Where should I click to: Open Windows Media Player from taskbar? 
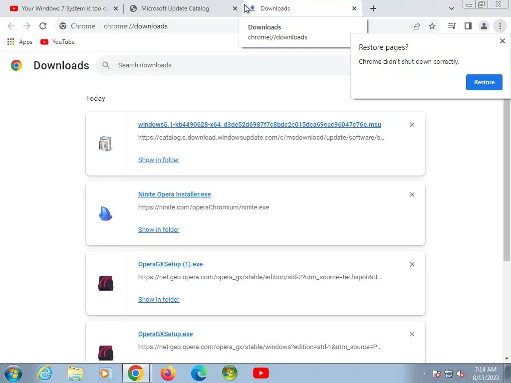(x=105, y=373)
